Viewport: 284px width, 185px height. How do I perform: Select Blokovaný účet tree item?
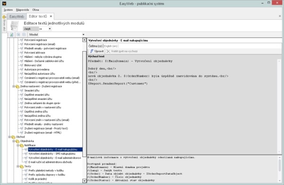tap(33, 65)
